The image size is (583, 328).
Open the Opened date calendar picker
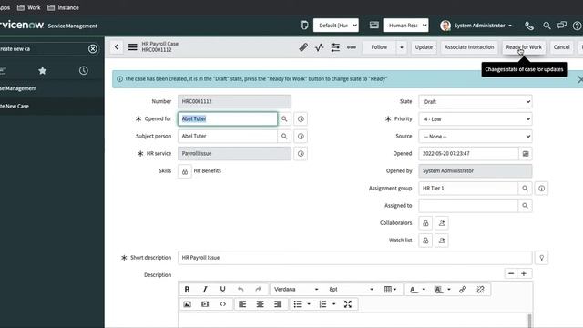click(x=526, y=154)
